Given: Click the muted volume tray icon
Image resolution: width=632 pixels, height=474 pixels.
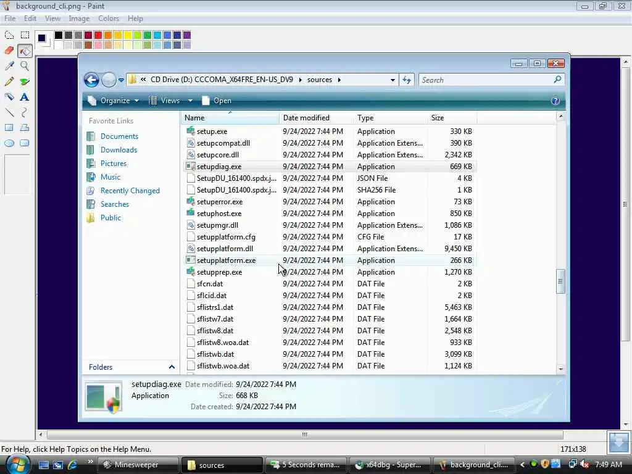Looking at the screenshot, I should pos(584,464).
